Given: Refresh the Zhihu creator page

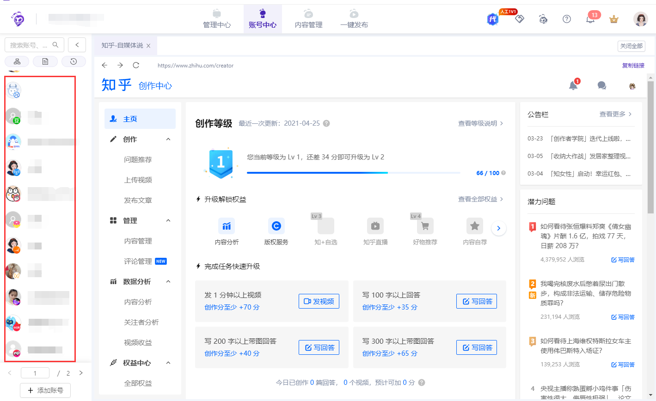Looking at the screenshot, I should click(135, 65).
